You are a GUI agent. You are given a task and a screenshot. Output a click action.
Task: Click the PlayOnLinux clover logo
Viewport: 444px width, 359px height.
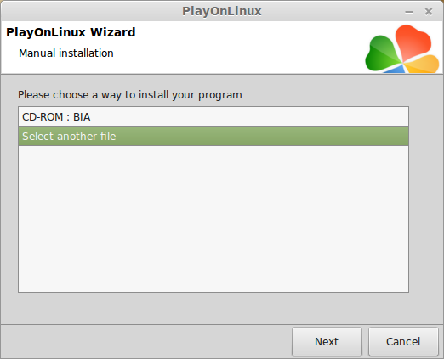pos(402,48)
